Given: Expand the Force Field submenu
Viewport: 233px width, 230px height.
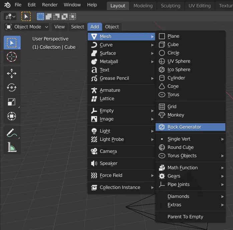Looking at the screenshot, I should (x=122, y=176).
